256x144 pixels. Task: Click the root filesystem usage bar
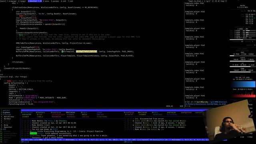pos(243,61)
